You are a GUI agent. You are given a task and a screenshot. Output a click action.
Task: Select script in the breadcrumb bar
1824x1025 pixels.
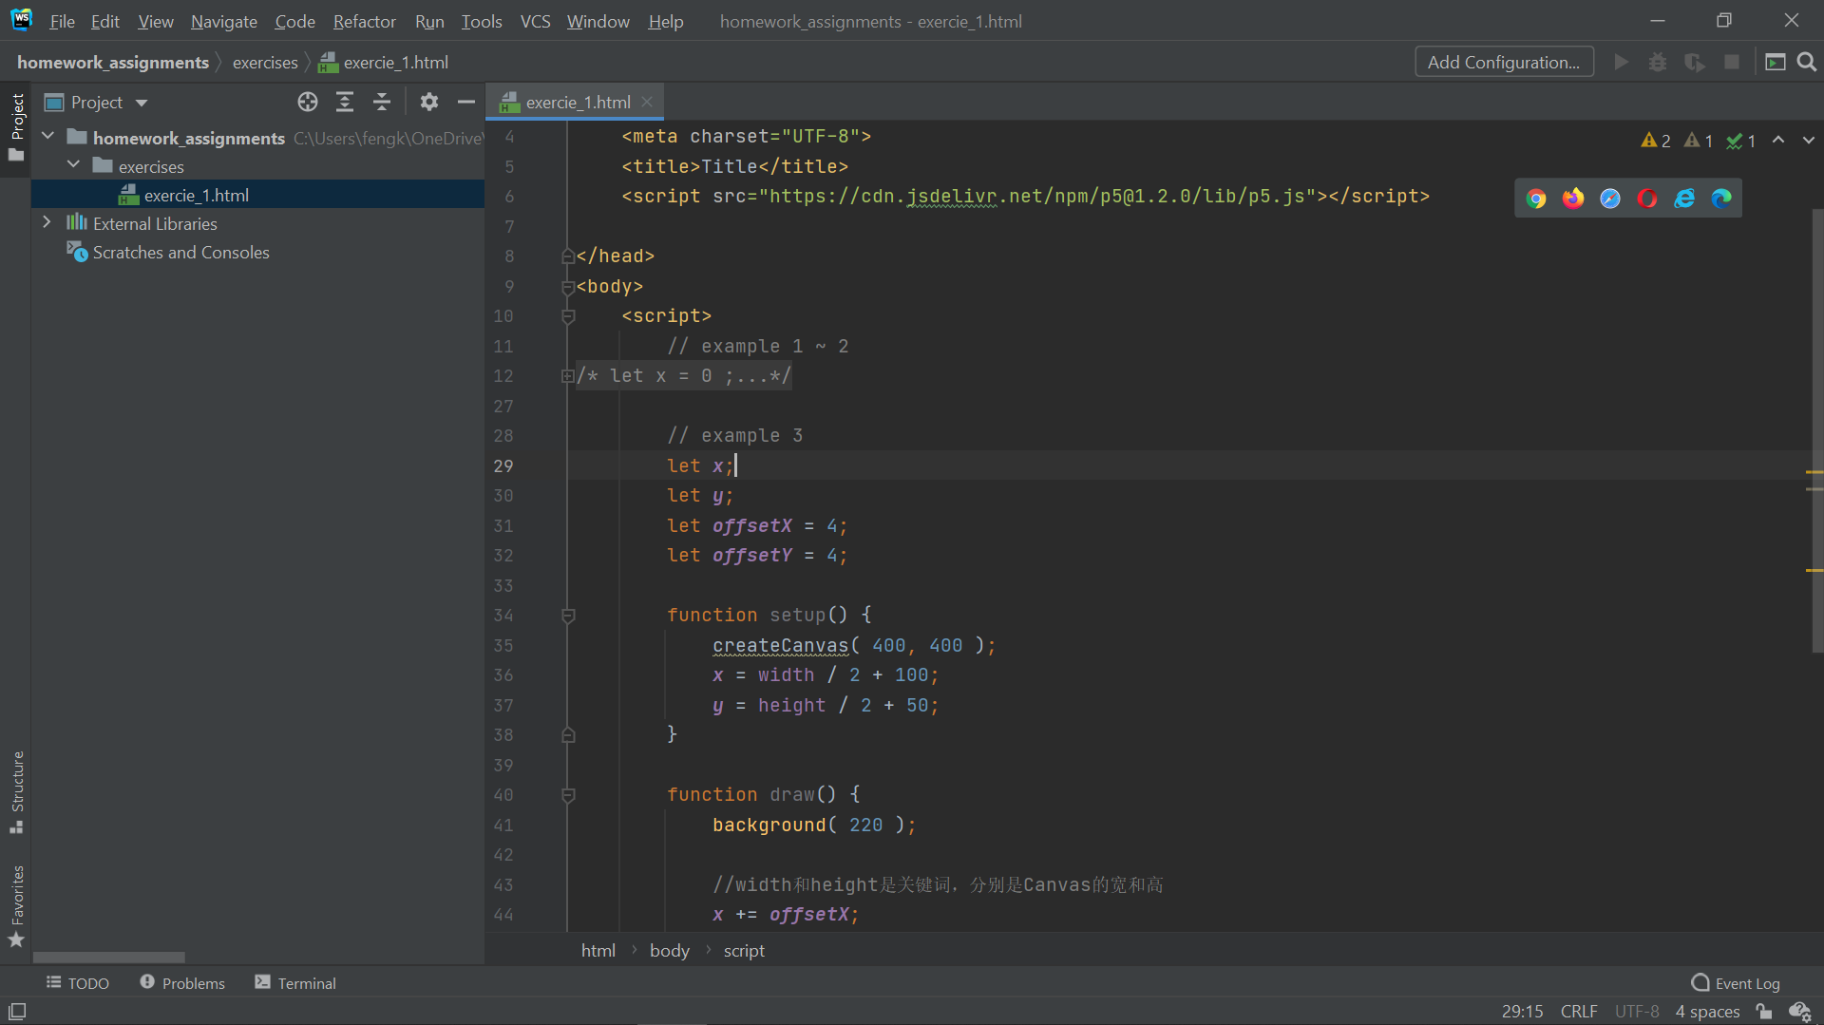[x=744, y=950]
